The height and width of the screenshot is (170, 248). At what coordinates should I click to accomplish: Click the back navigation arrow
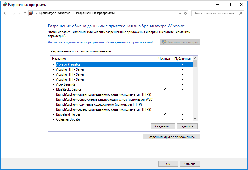6,13
